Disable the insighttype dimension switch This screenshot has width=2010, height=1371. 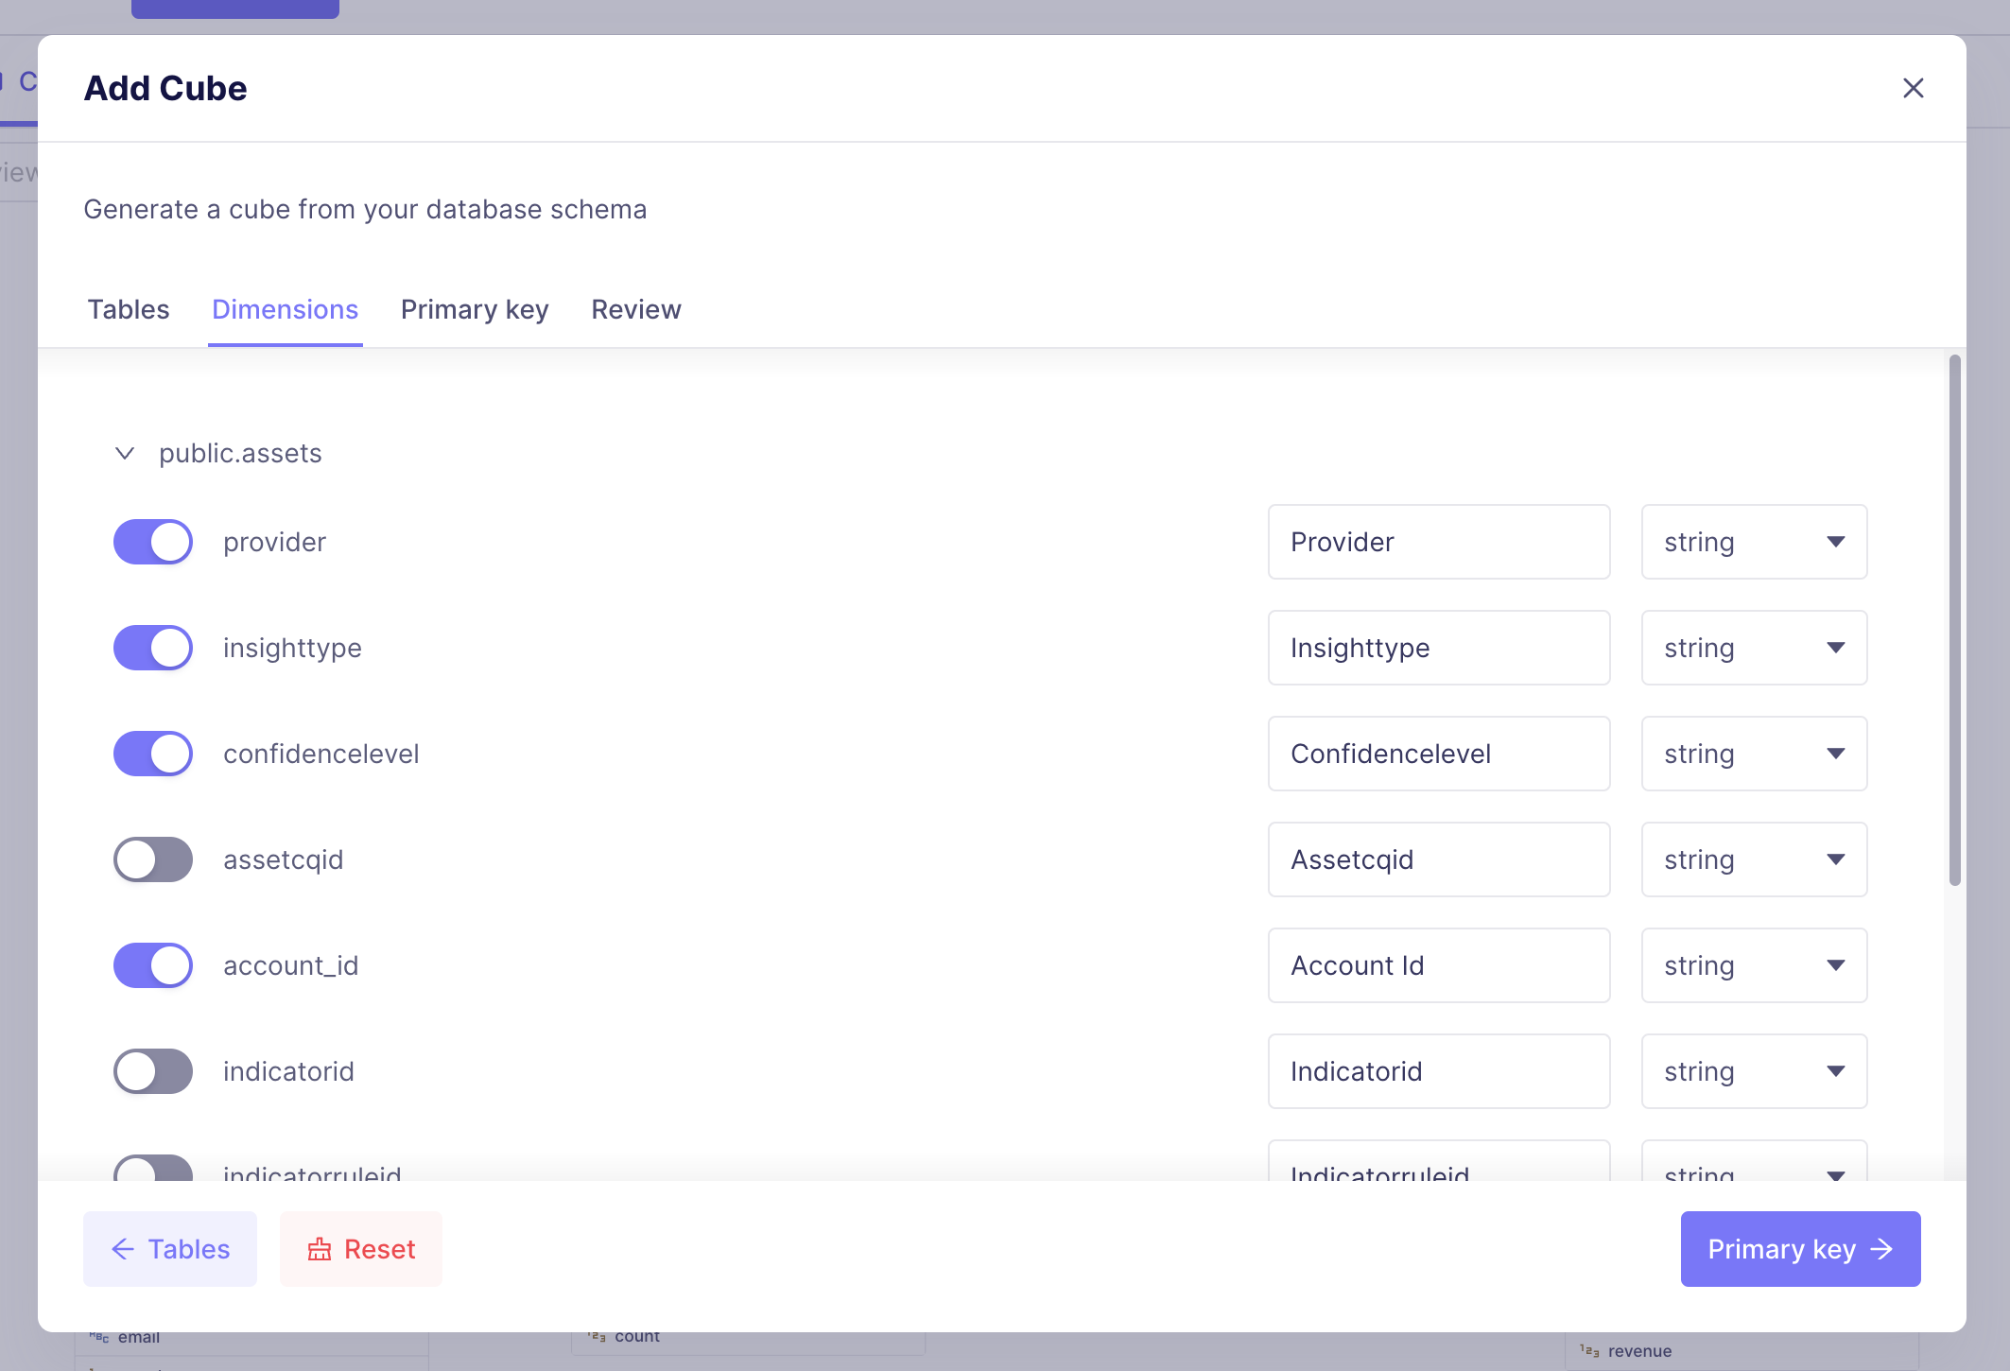click(153, 648)
